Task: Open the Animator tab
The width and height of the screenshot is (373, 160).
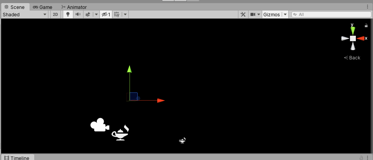Action: pyautogui.click(x=74, y=7)
